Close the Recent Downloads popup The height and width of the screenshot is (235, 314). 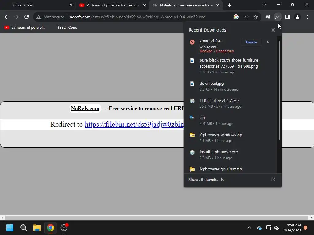[273, 30]
